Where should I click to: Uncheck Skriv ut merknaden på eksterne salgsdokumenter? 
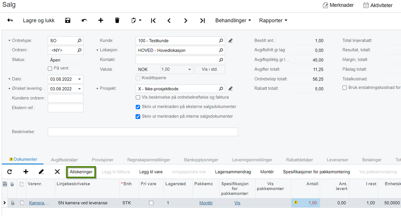coord(138,107)
